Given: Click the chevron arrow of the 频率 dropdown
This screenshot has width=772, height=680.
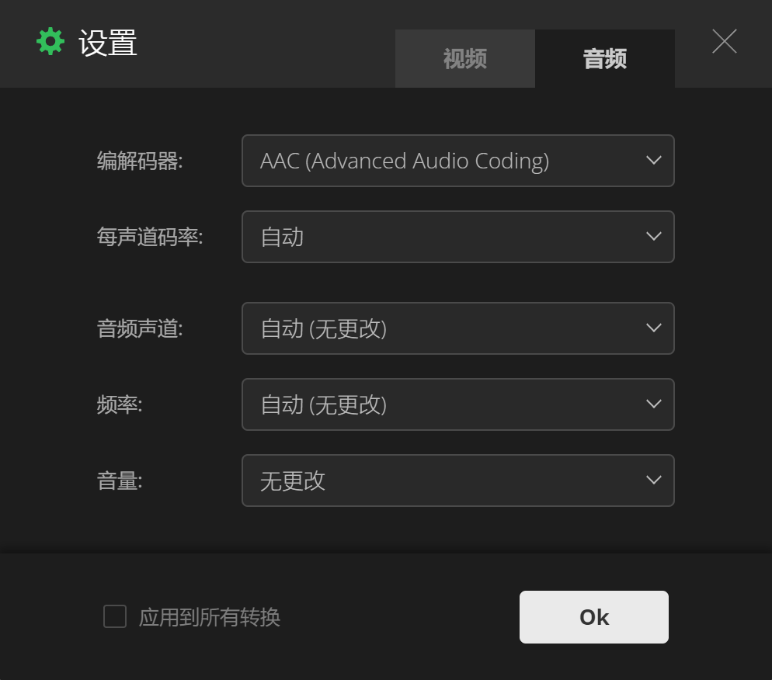Looking at the screenshot, I should pos(653,404).
